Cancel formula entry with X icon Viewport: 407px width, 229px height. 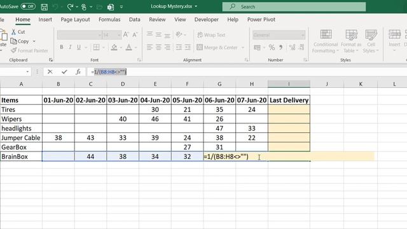50,72
